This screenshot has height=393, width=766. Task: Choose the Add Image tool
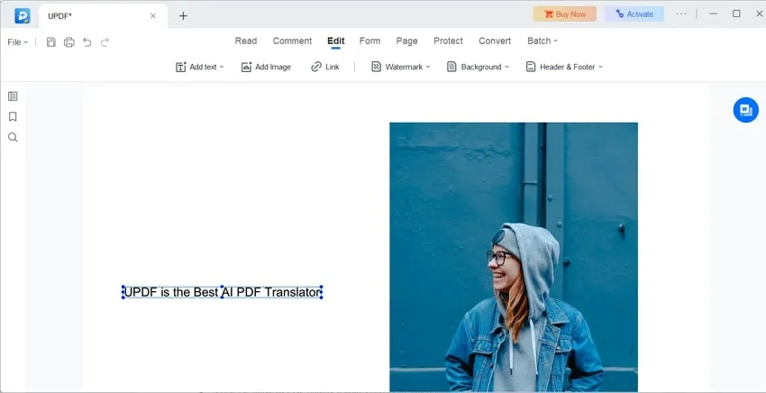click(266, 67)
